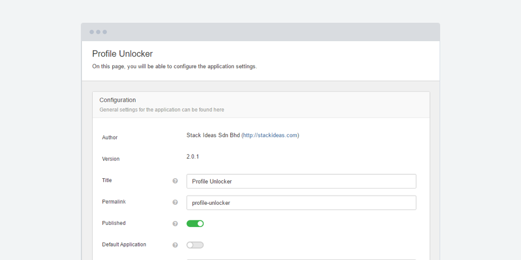Click the help icon beside Title

tap(175, 181)
